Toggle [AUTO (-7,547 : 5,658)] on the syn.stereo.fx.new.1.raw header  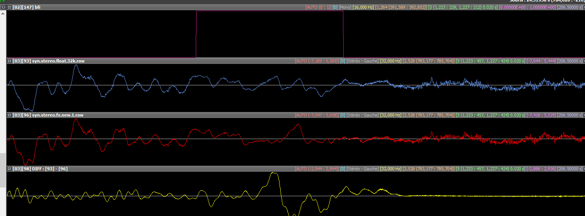(x=317, y=115)
